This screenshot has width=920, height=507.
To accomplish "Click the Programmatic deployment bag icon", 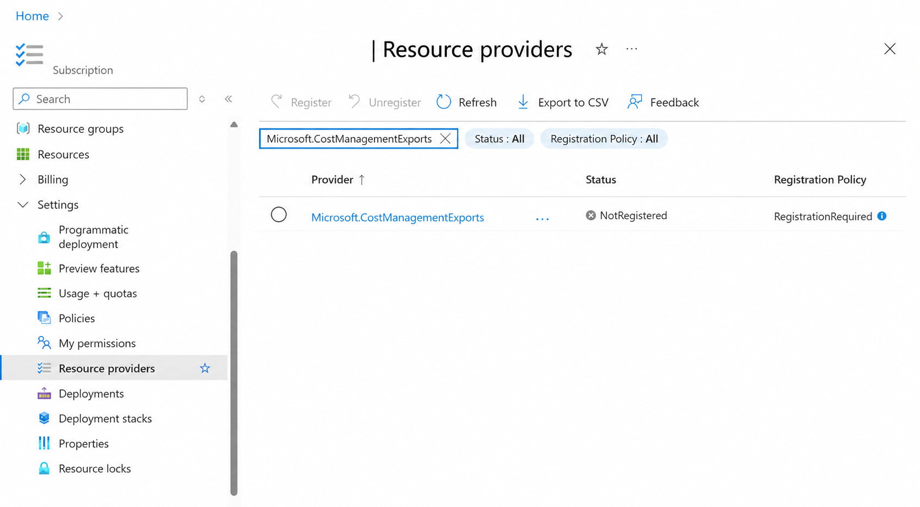I will pyautogui.click(x=44, y=237).
